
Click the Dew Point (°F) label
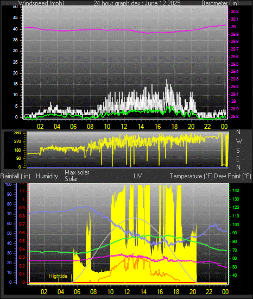(x=232, y=176)
